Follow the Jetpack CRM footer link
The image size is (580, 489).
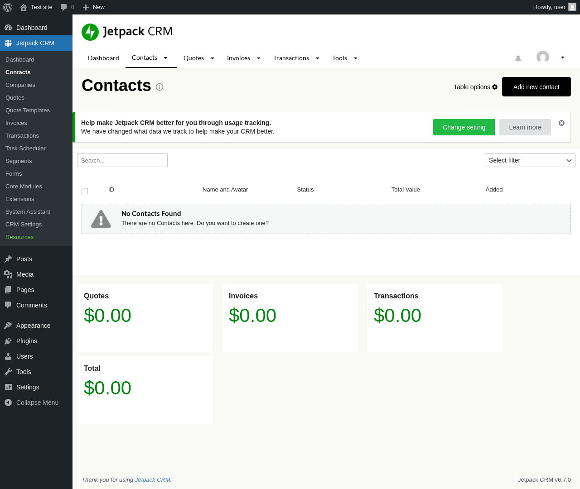pos(153,480)
